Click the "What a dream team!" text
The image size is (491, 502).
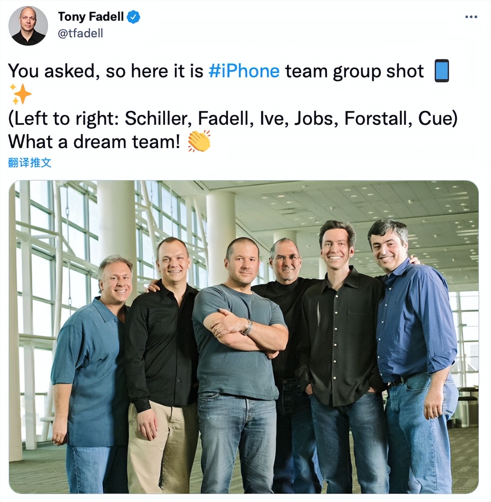click(x=94, y=142)
